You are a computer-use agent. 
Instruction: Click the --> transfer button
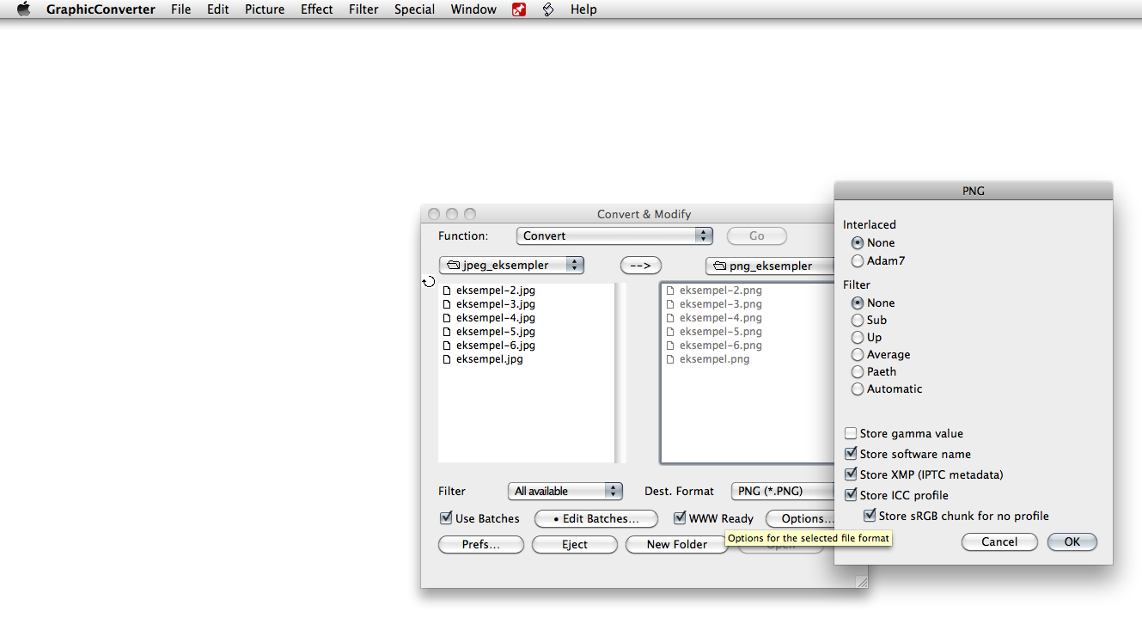coord(641,266)
